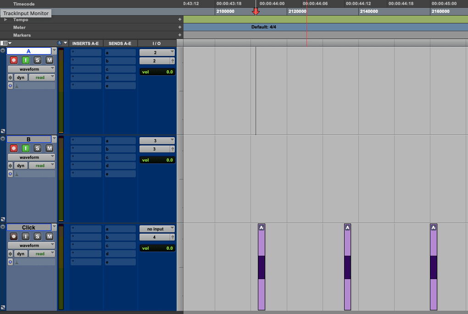The image size is (468, 314).
Task: Show track A automation lanes icon
Action: [x=3, y=131]
